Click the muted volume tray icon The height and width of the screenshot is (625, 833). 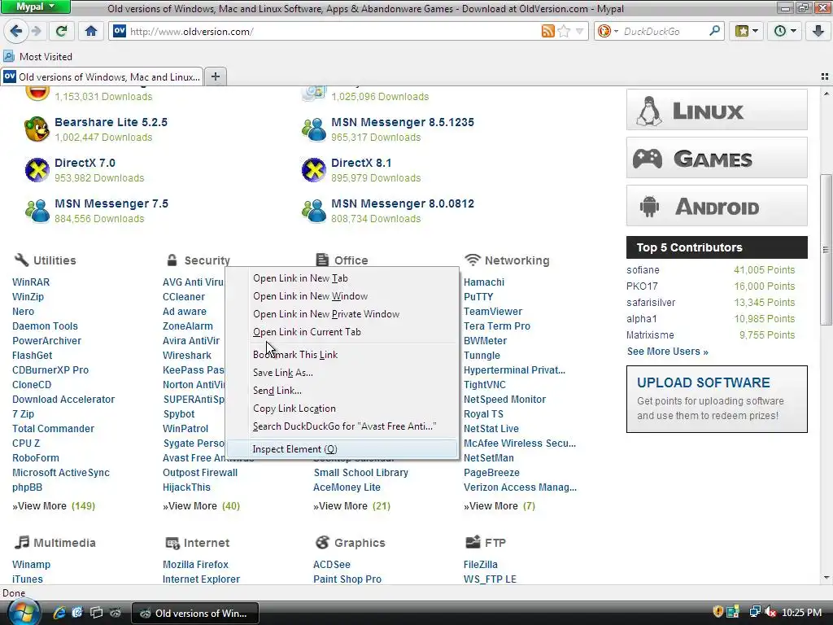[x=770, y=613]
